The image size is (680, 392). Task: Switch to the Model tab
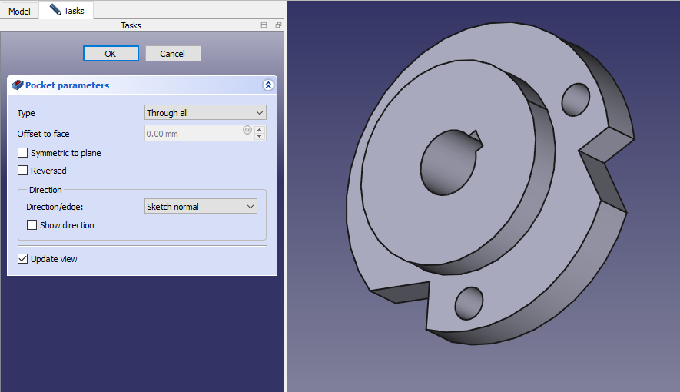click(x=19, y=12)
